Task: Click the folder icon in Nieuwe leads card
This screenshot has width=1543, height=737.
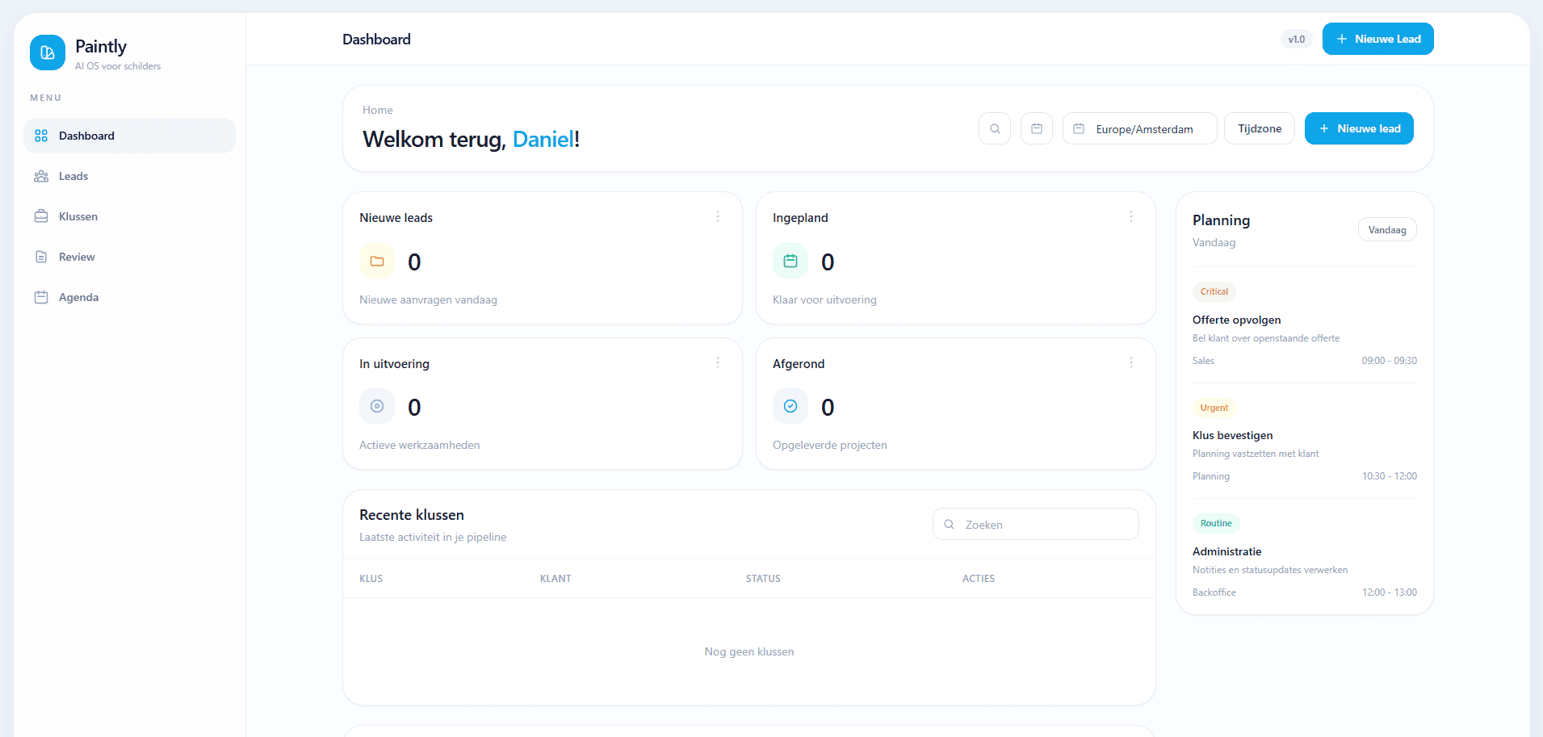Action: click(376, 261)
